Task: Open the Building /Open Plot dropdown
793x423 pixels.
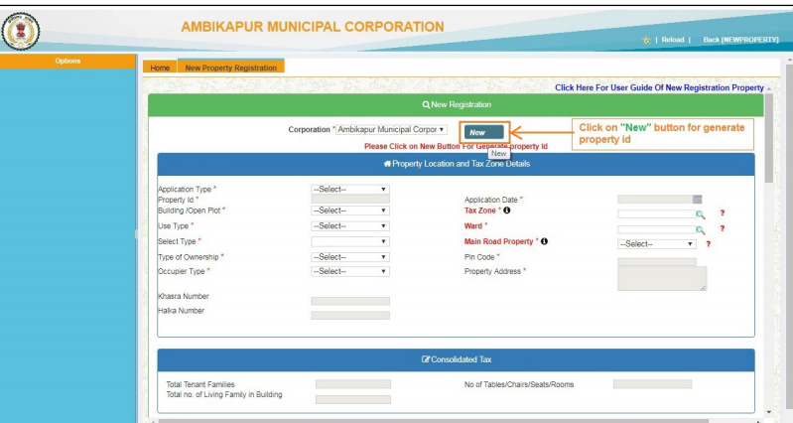Action: pyautogui.click(x=350, y=211)
